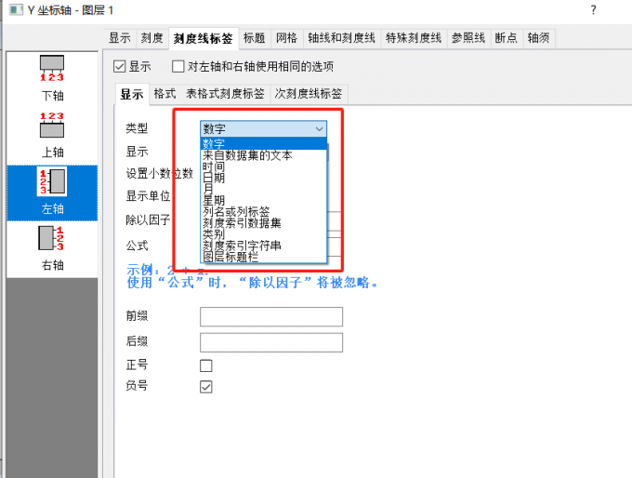Click the Y axis dialog title icon
The image size is (632, 478).
click(16, 9)
